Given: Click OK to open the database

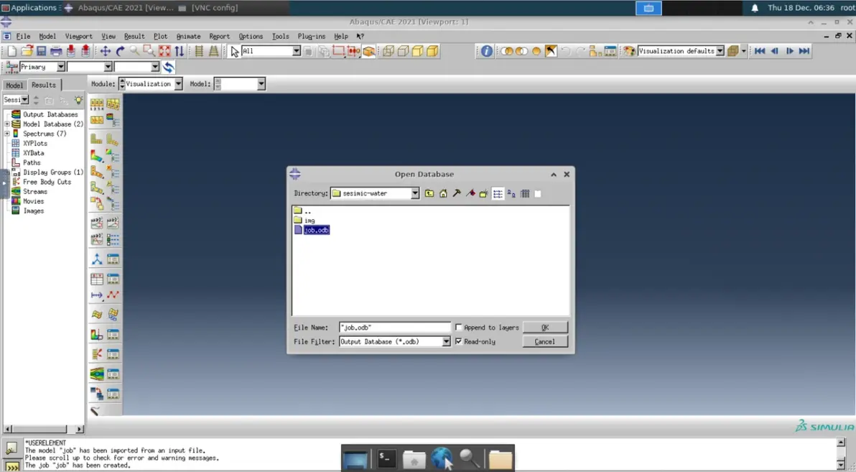Looking at the screenshot, I should [545, 327].
